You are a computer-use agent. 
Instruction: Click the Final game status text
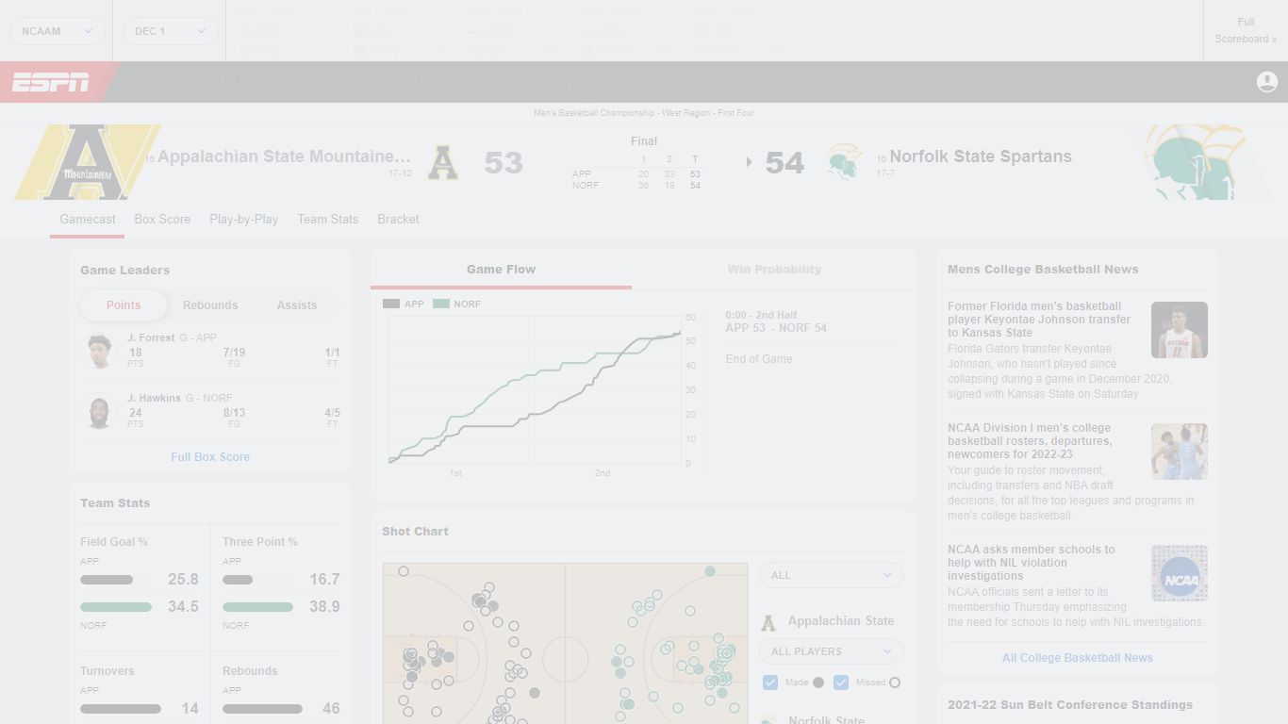tap(644, 141)
